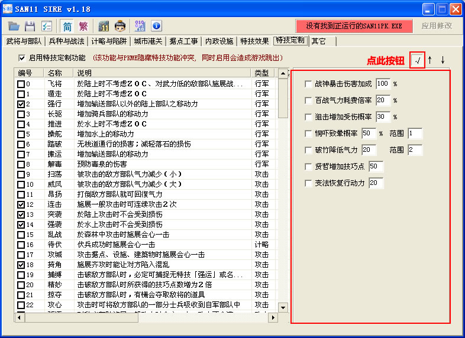Switch to the 其它 tab
The width and height of the screenshot is (465, 338).
click(318, 41)
